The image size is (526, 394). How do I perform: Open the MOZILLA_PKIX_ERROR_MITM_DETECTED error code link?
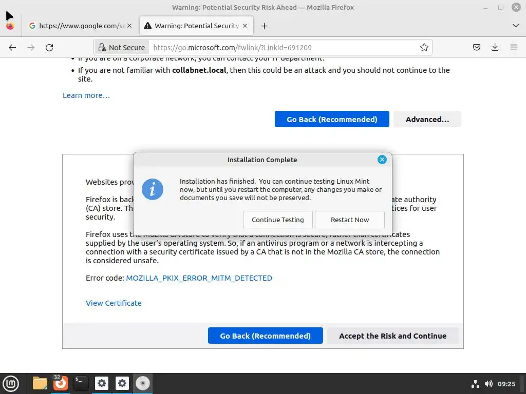click(x=199, y=278)
